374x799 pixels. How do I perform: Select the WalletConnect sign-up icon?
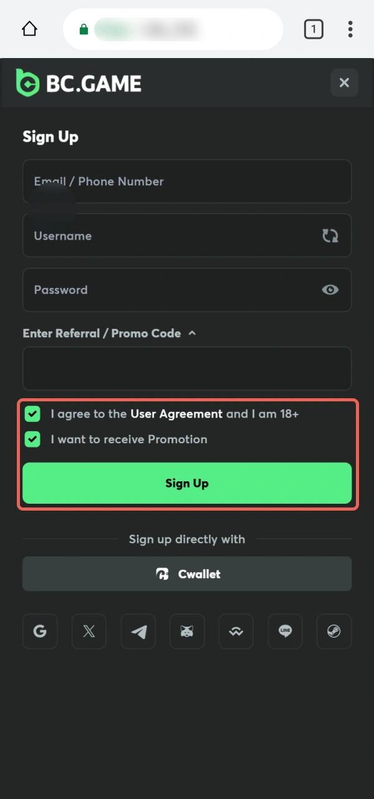[x=236, y=631]
